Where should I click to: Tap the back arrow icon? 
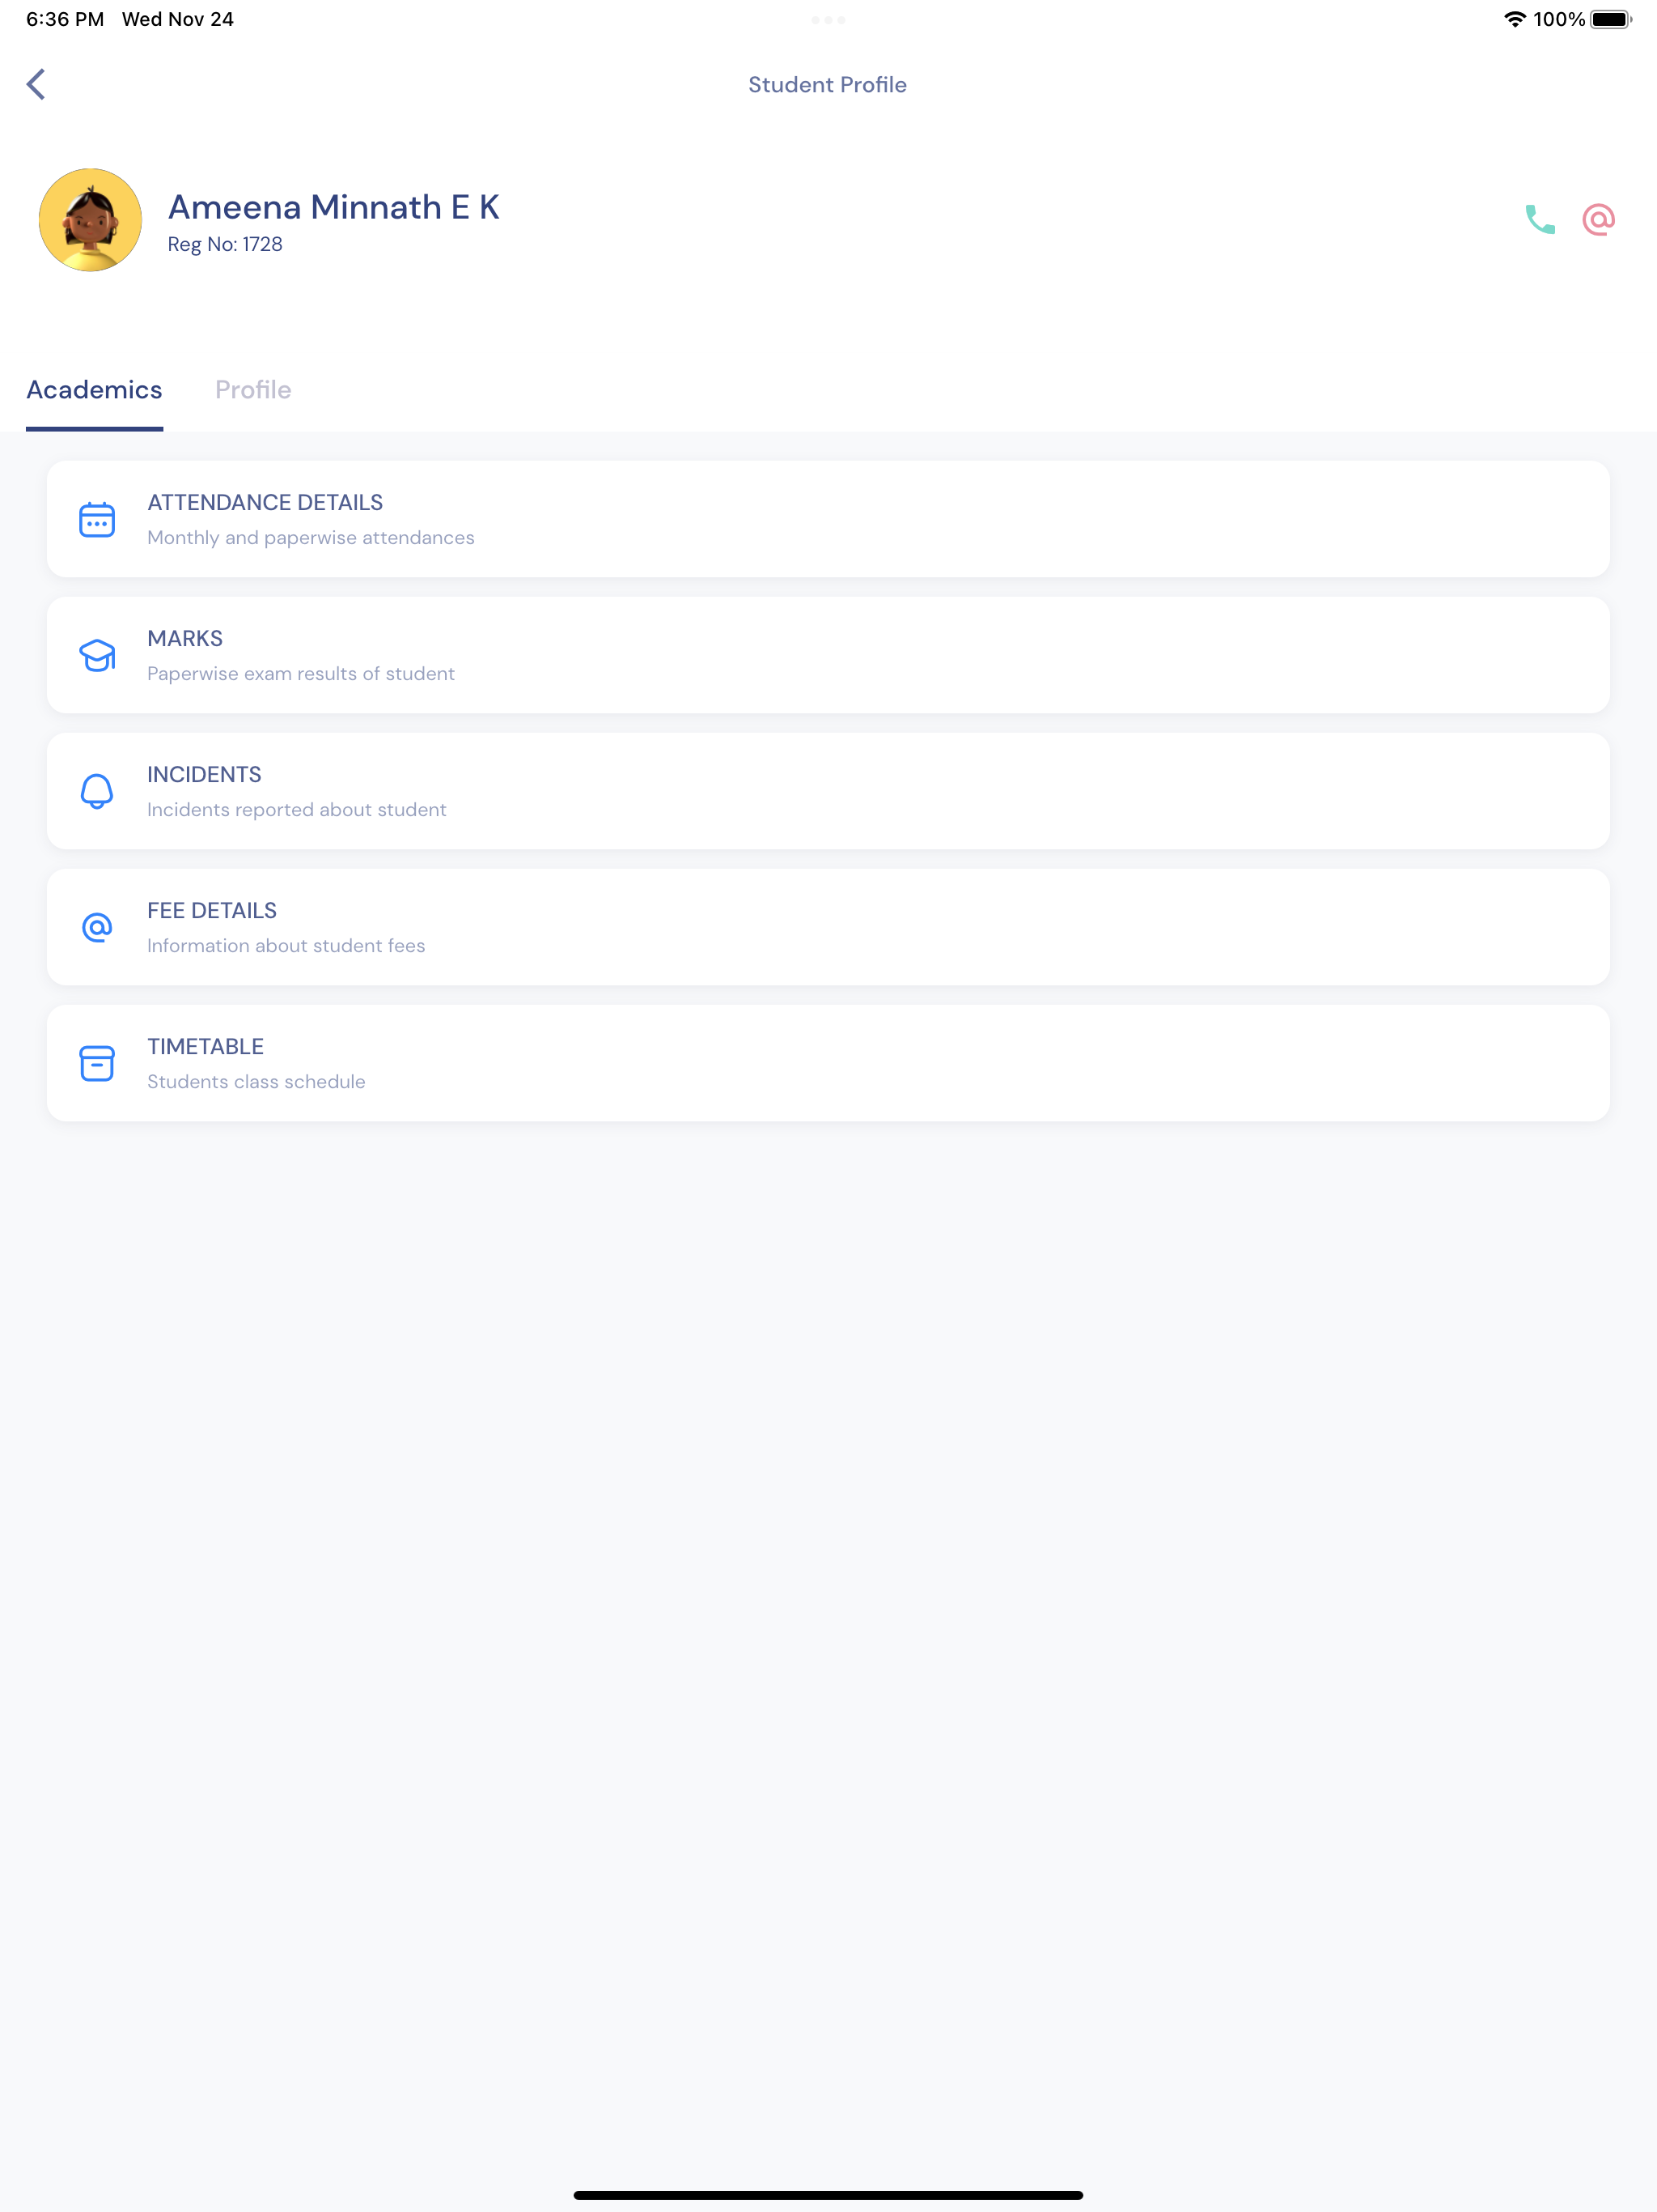[x=36, y=84]
